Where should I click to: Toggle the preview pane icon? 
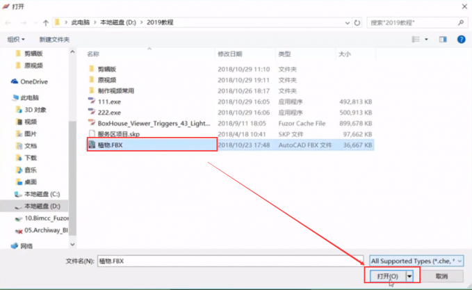coord(443,40)
